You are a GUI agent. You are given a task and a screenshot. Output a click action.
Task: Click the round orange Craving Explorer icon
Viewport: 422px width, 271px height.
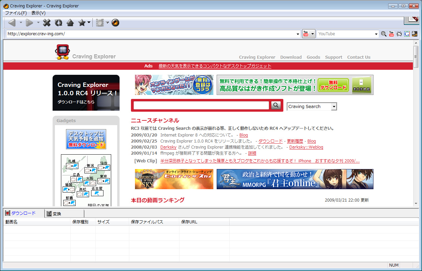115,23
